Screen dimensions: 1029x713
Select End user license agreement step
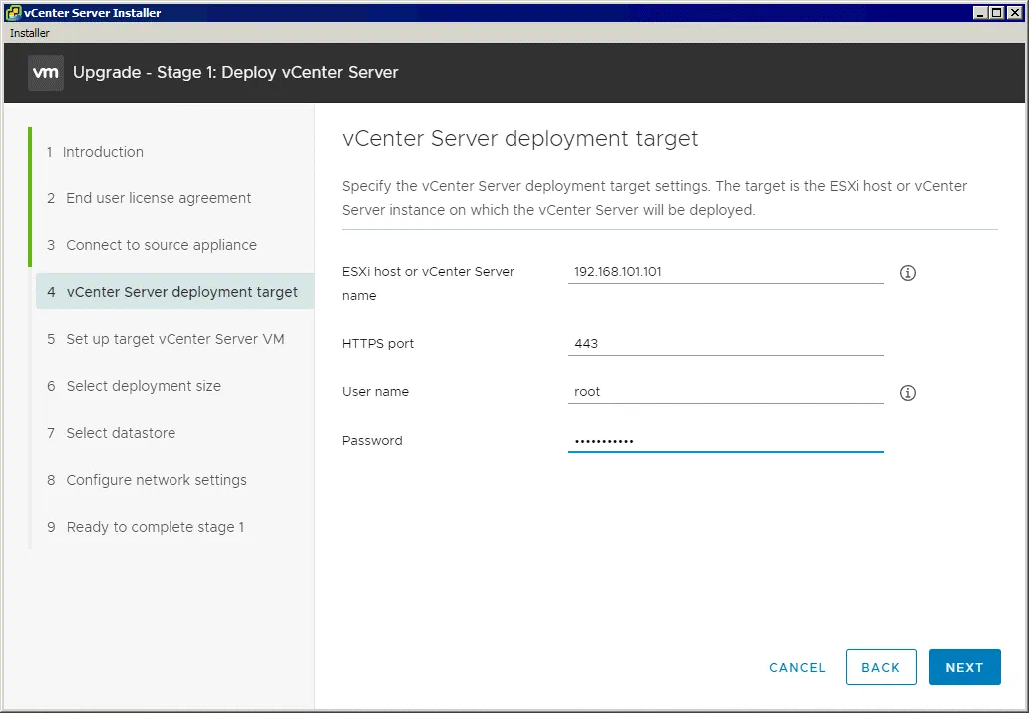159,198
